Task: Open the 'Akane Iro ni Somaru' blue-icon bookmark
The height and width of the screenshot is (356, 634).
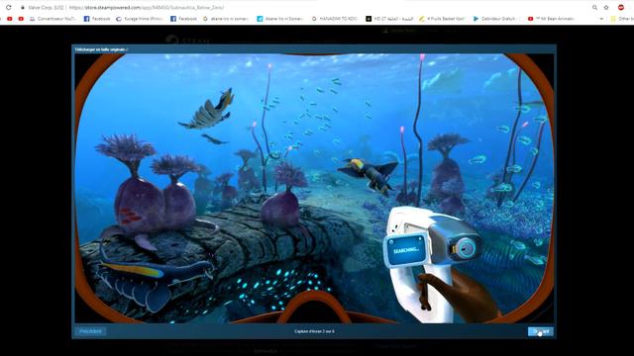Action: [279, 19]
